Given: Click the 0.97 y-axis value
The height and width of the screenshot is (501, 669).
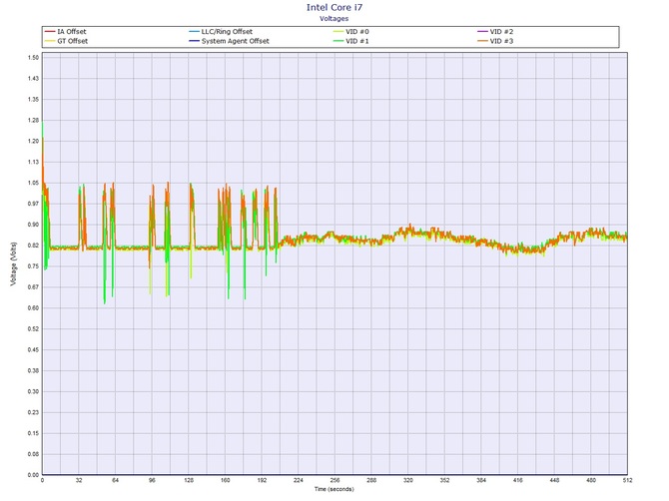Looking at the screenshot, I should click(x=33, y=204).
